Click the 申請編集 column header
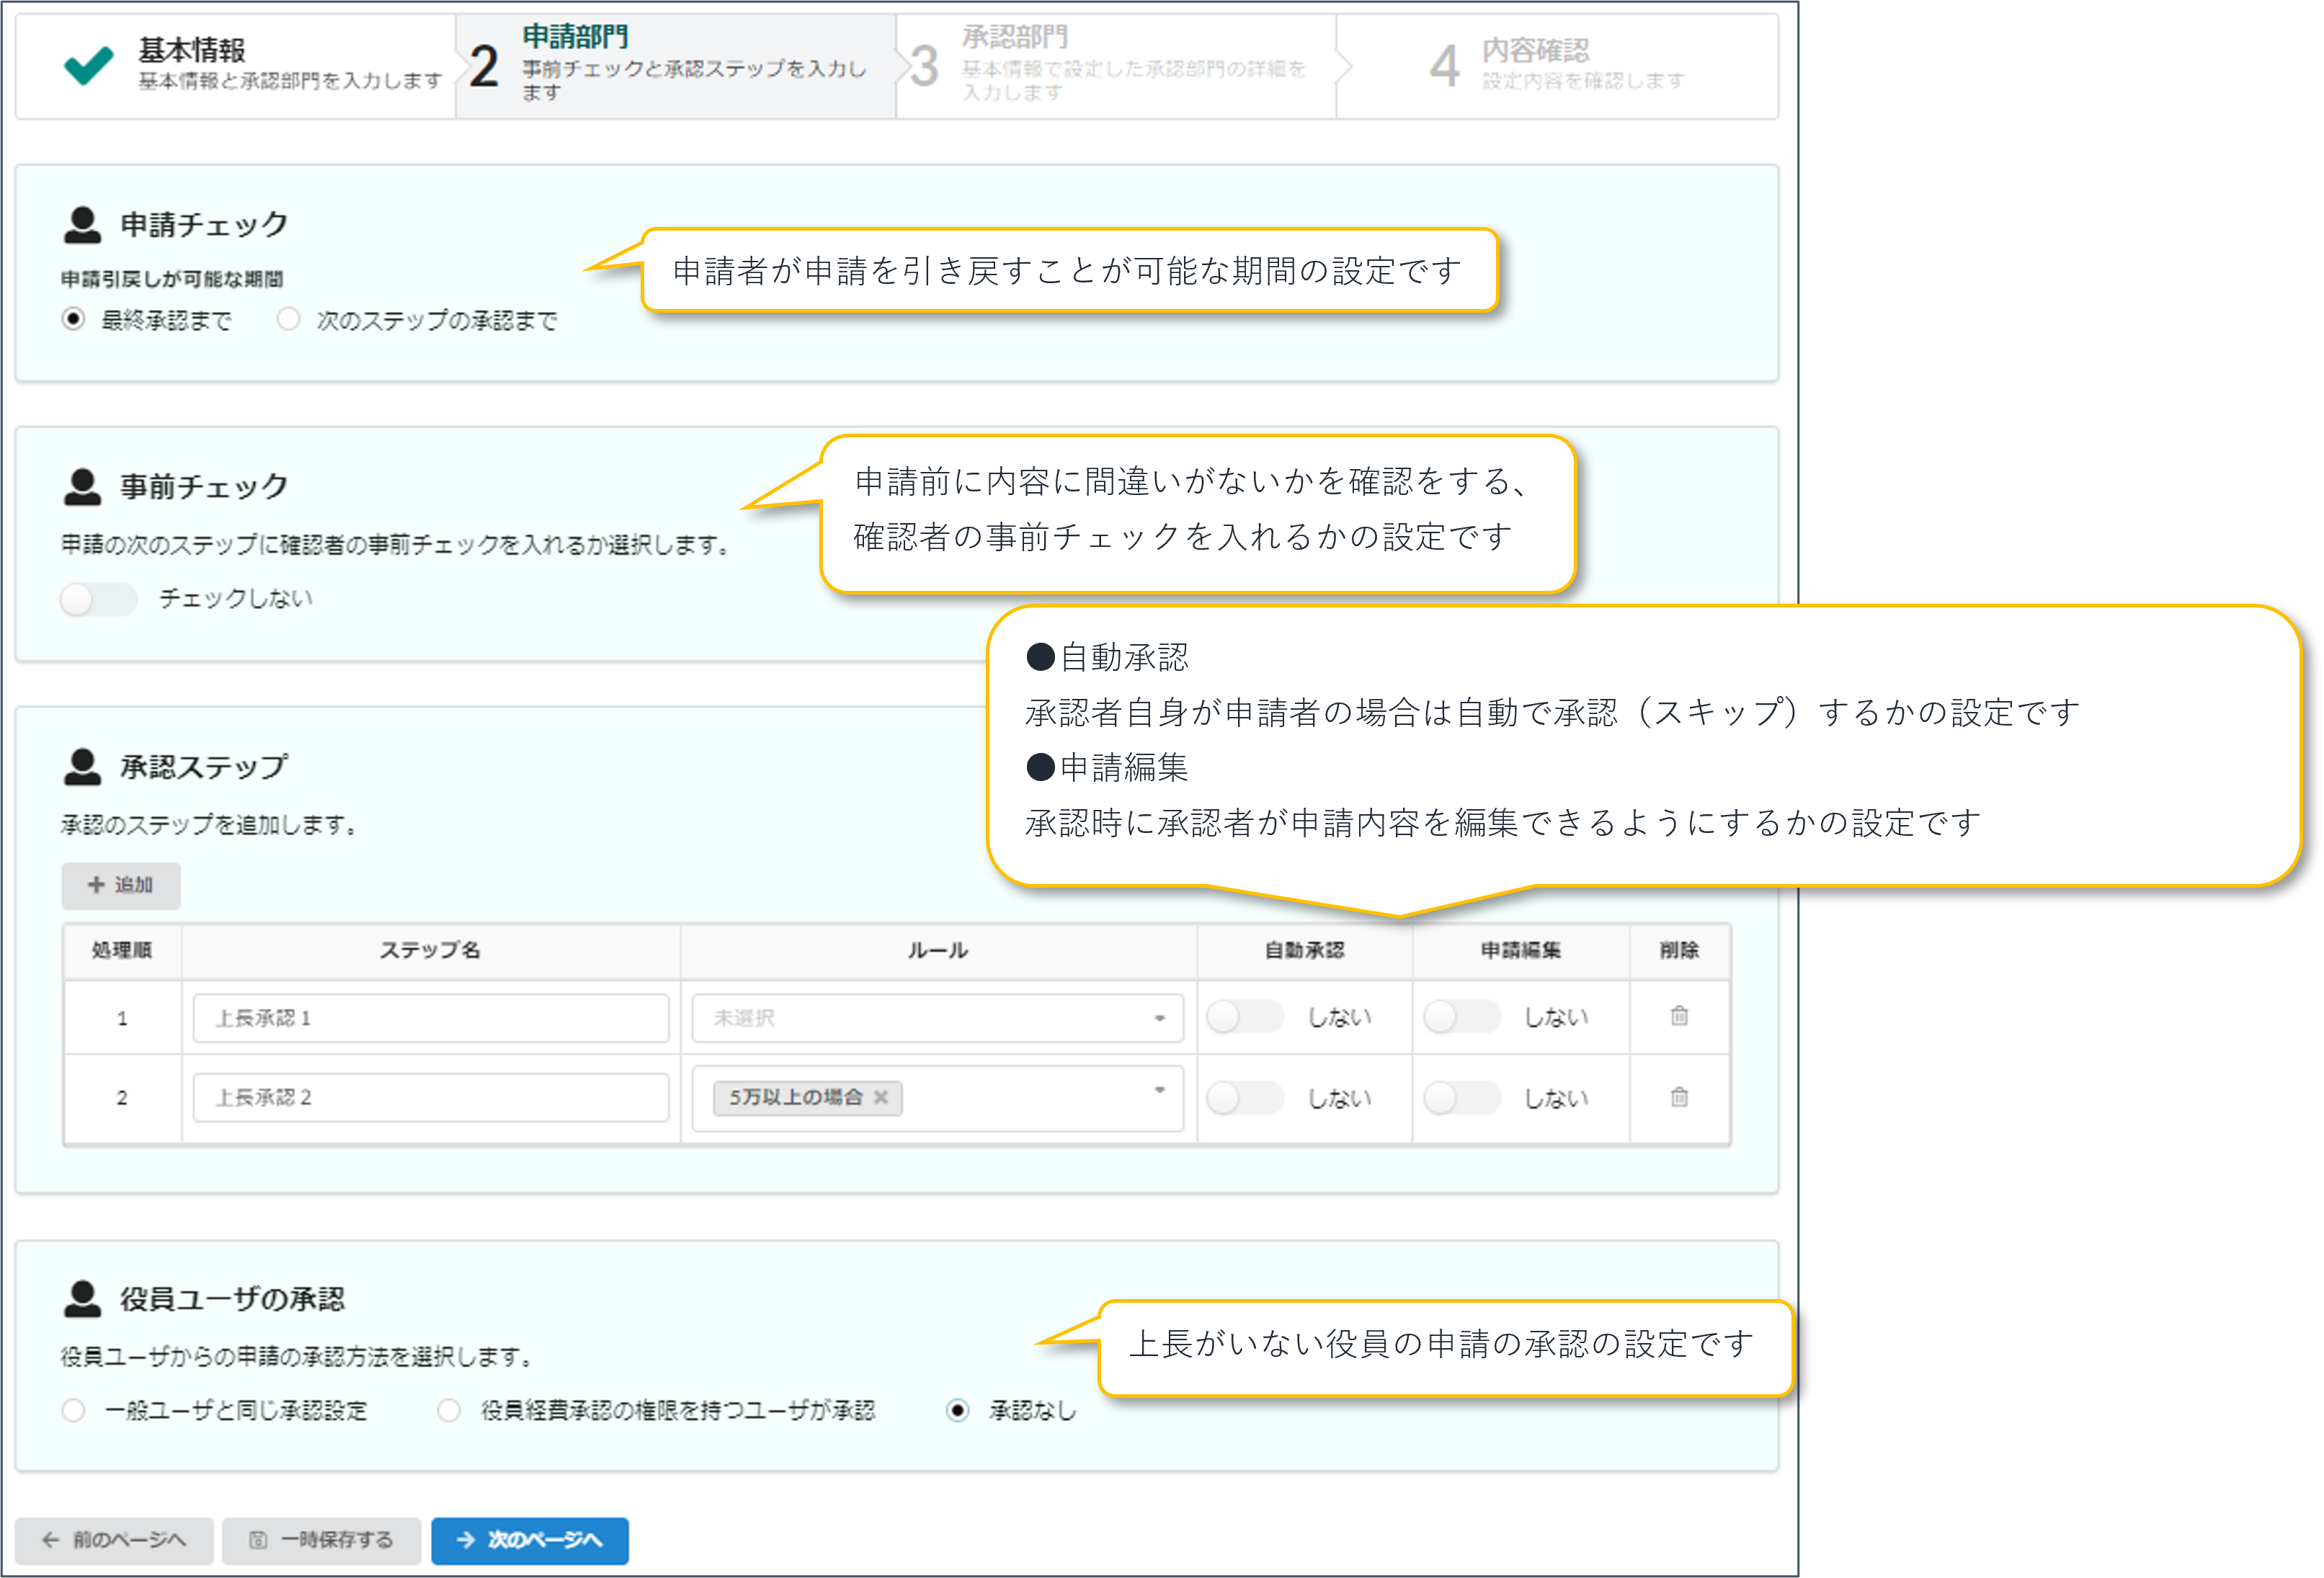The image size is (2324, 1578). 1520,950
